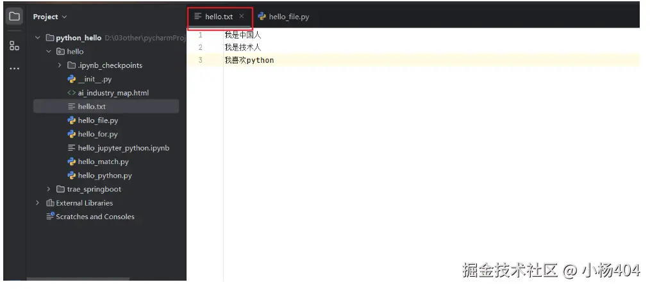Select Scratches and Consoles node
Viewport: 650px width, 289px height.
pos(95,217)
